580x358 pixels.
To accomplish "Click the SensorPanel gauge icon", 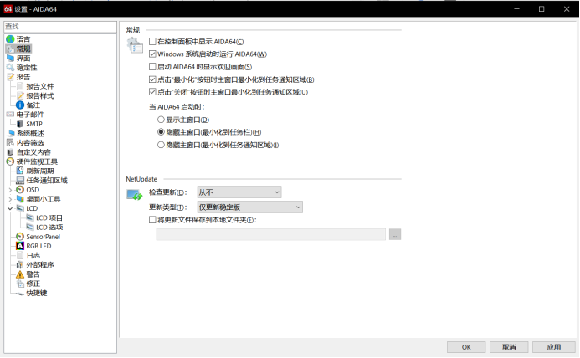I will [x=20, y=237].
